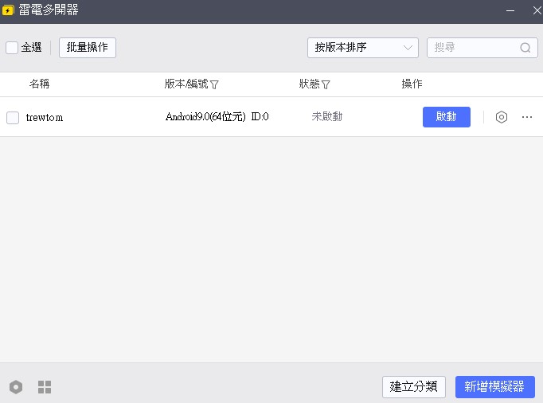
Task: Open settings for the trewtom emulator
Action: pyautogui.click(x=502, y=117)
